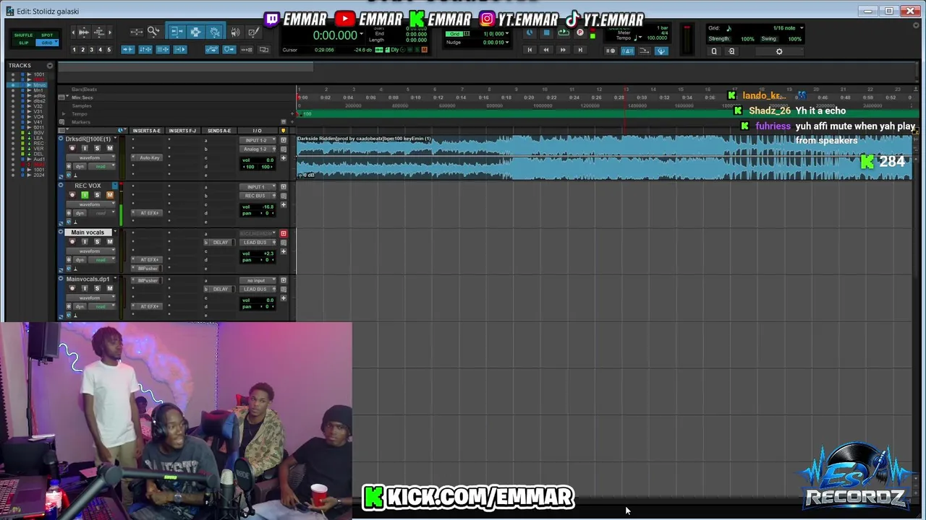
Task: Toggle Tab to Transients button
Action: 128,50
